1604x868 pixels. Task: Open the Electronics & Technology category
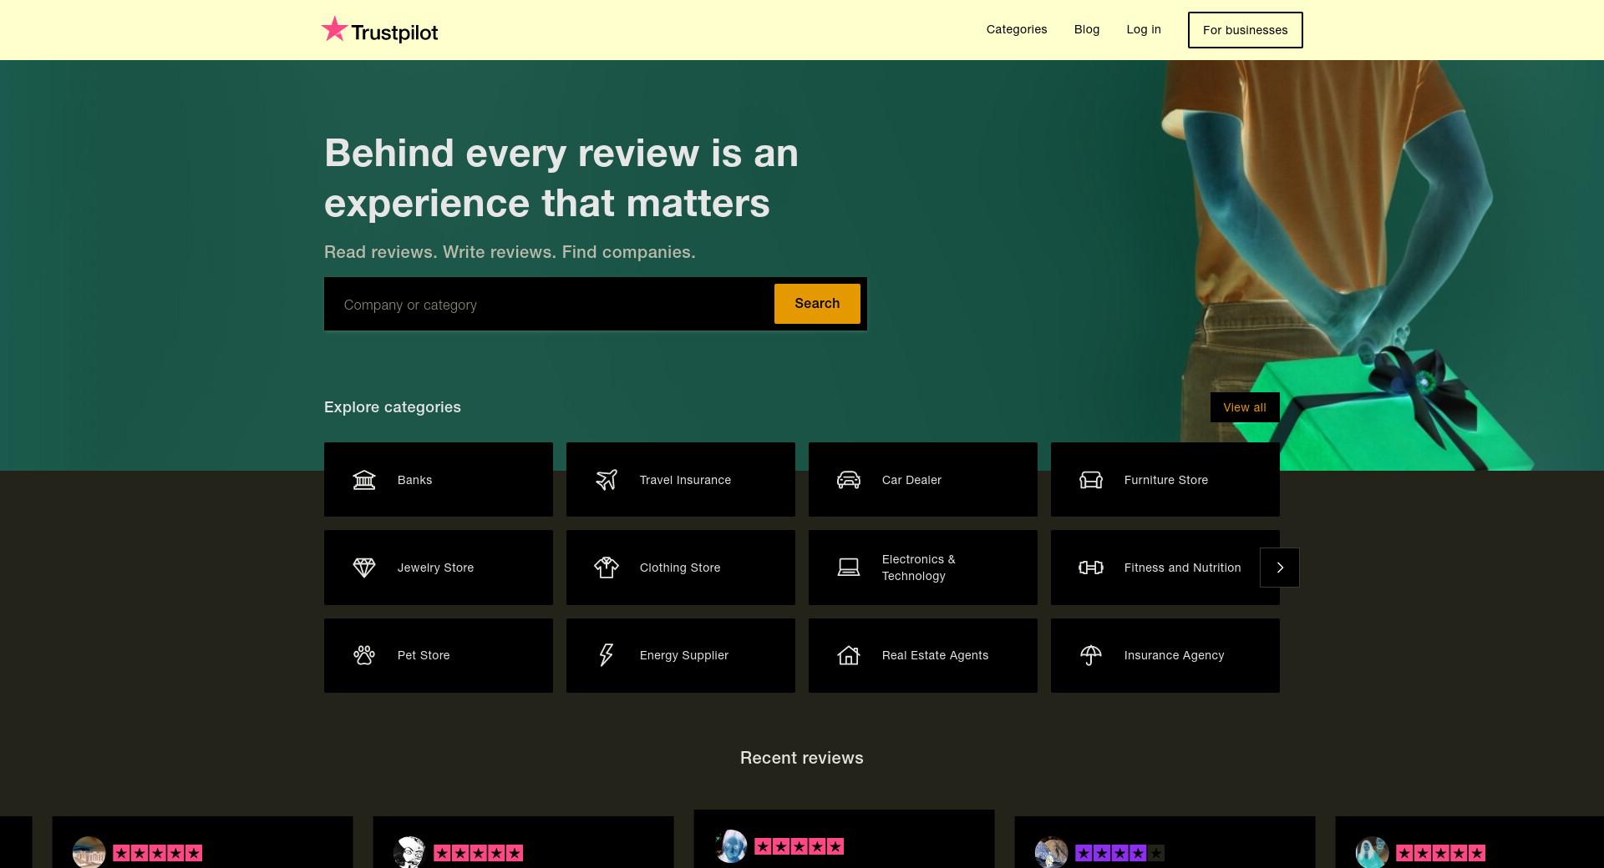[x=923, y=568]
